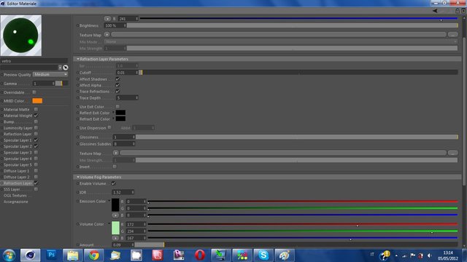
Task: Open the Assegnazione channel
Action: tap(16, 202)
